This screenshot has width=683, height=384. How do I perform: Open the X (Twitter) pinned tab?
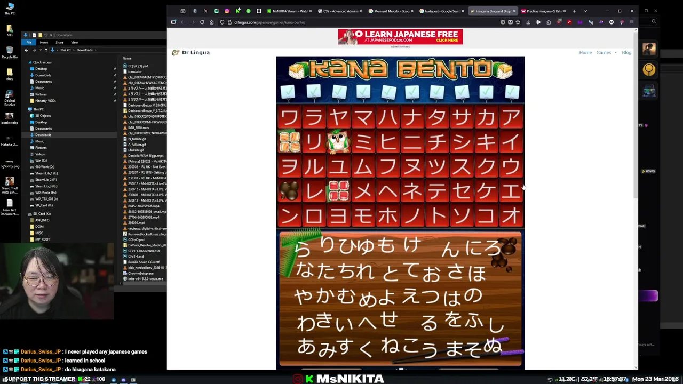coord(205,11)
